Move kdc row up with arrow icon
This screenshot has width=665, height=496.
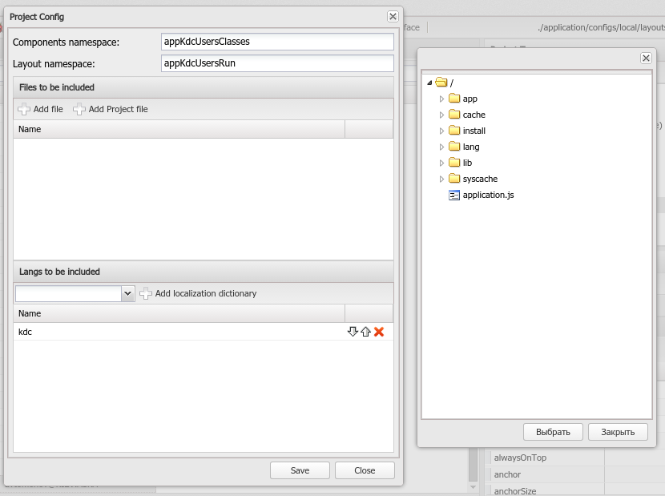(365, 332)
